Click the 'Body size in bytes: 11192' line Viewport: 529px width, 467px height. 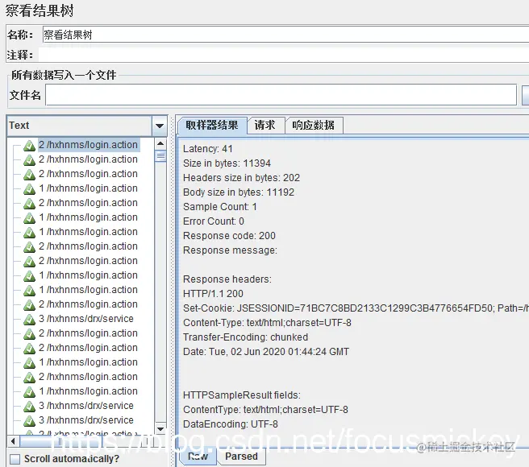pyautogui.click(x=239, y=192)
